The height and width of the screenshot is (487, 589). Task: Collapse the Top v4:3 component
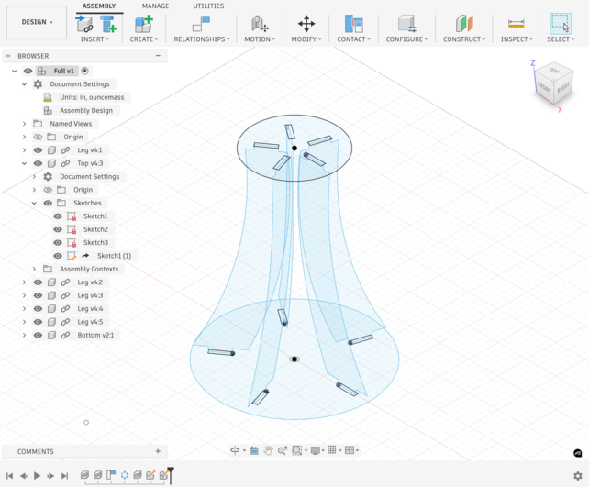[x=25, y=163]
